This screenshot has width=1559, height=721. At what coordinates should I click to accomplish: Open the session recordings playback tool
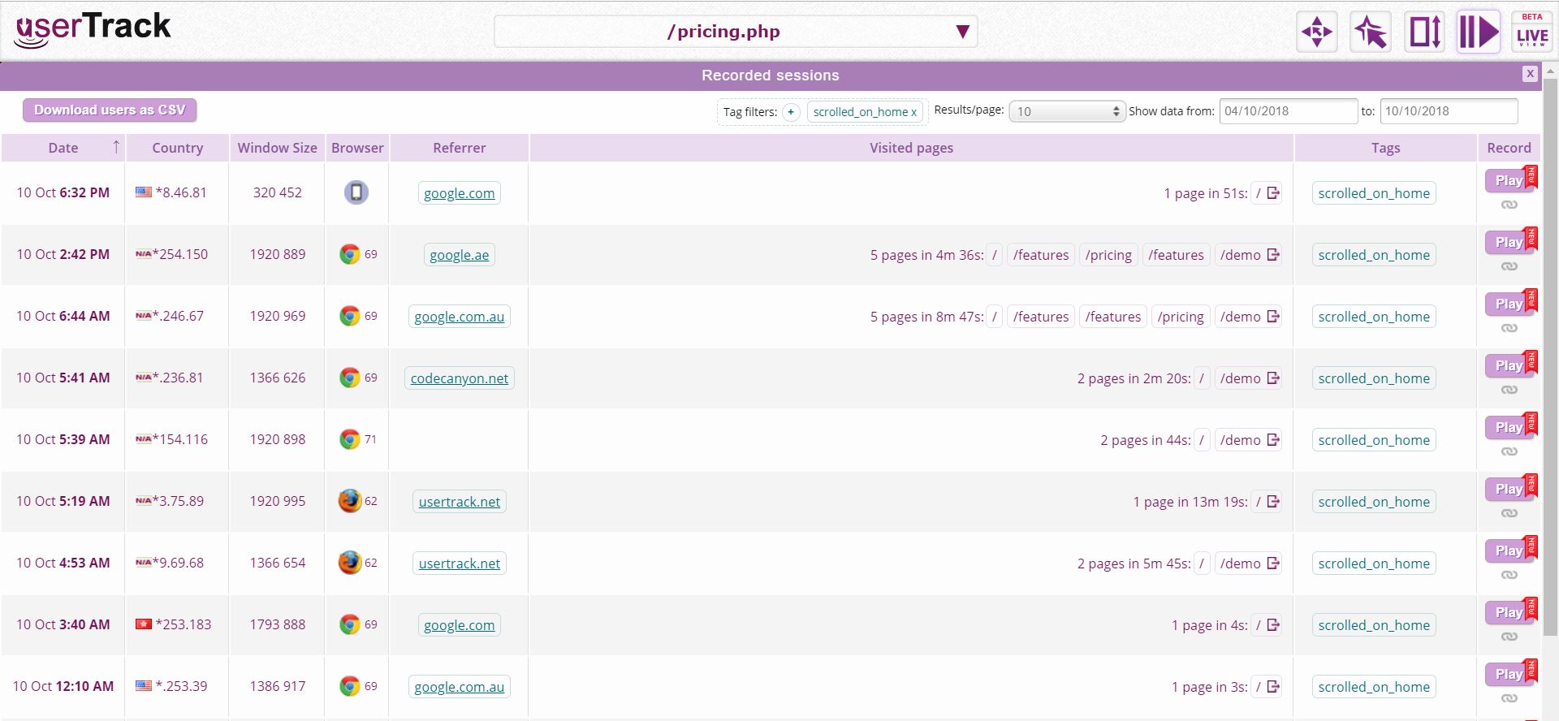tap(1478, 32)
